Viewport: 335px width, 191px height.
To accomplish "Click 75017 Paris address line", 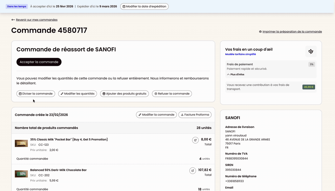I will click(x=233, y=144).
